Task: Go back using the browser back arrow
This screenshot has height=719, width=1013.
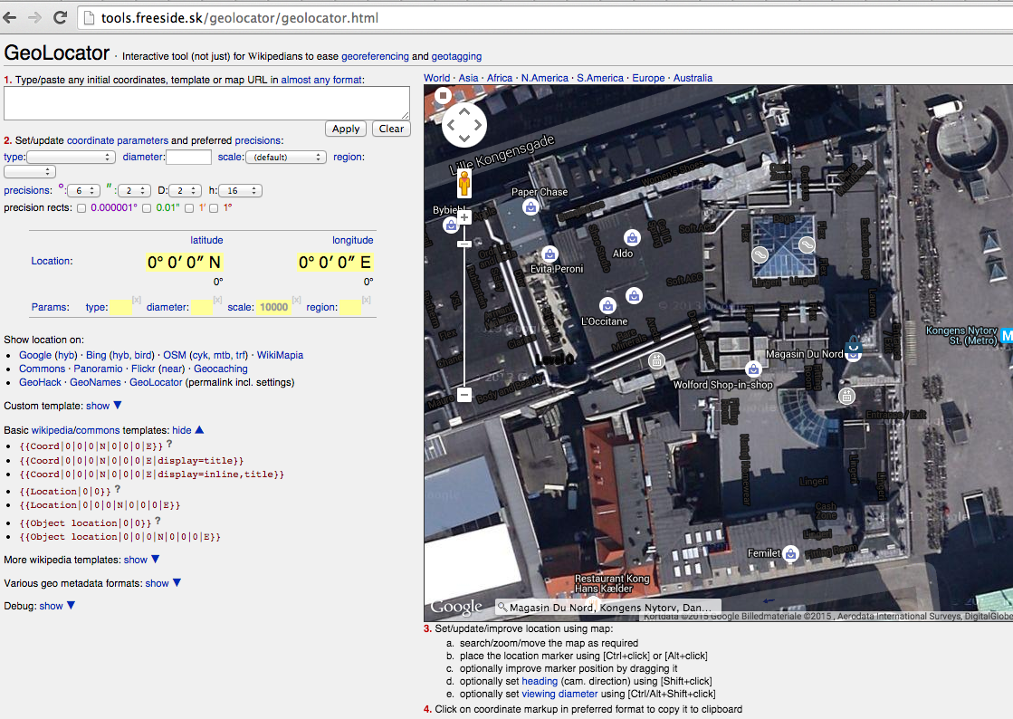Action: click(x=10, y=17)
